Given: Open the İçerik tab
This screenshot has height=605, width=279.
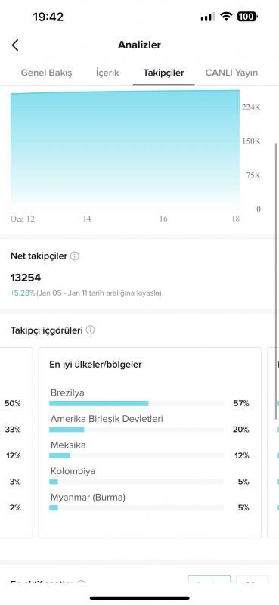Looking at the screenshot, I should [107, 73].
